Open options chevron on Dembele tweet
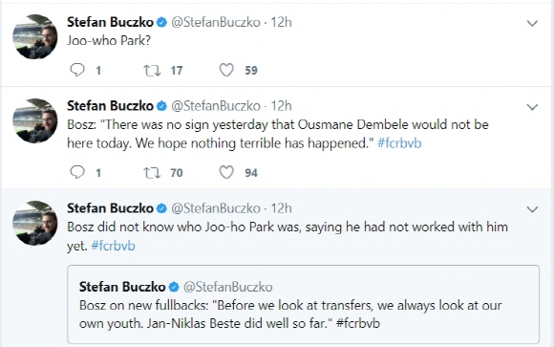The image size is (554, 347). [x=532, y=107]
